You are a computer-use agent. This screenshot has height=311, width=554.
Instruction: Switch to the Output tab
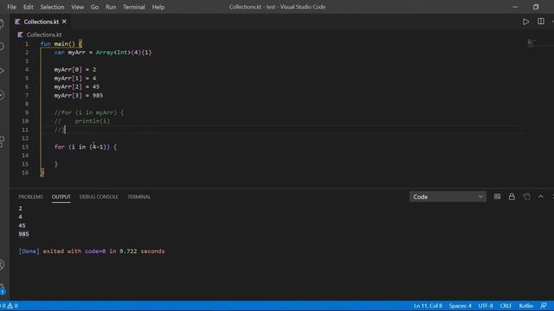(x=61, y=197)
